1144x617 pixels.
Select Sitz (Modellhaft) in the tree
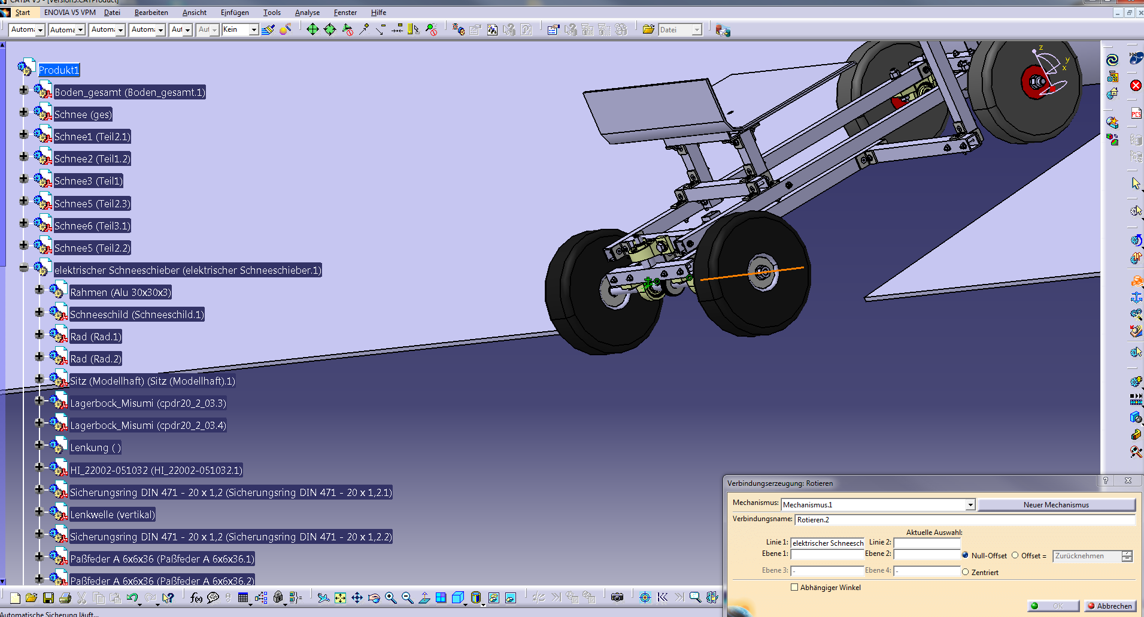pyautogui.click(x=153, y=381)
